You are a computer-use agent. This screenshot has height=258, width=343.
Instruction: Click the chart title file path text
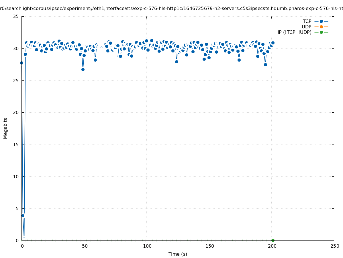pyautogui.click(x=171, y=9)
